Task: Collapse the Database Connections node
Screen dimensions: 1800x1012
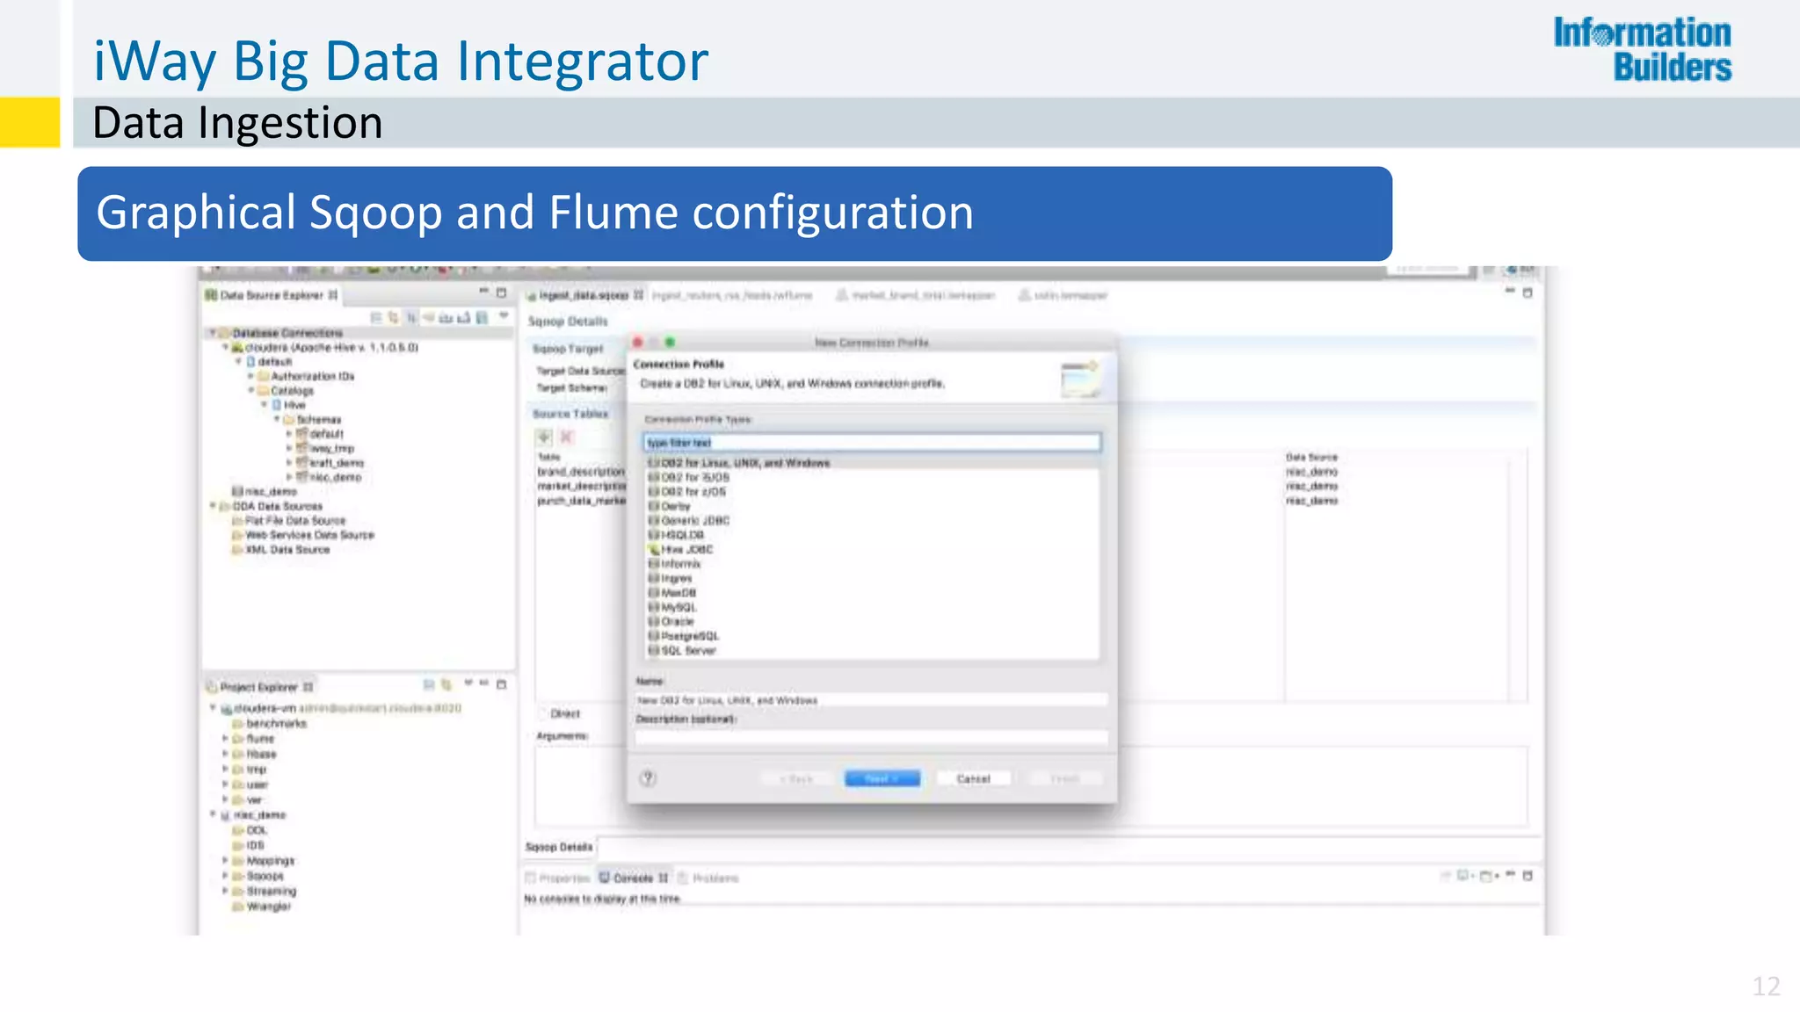Action: pyautogui.click(x=213, y=333)
